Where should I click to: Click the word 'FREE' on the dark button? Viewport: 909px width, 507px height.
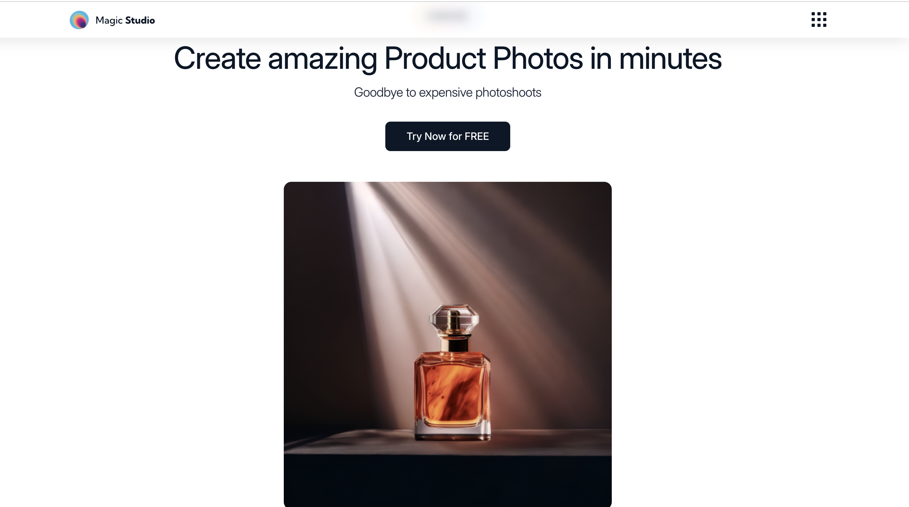click(477, 136)
